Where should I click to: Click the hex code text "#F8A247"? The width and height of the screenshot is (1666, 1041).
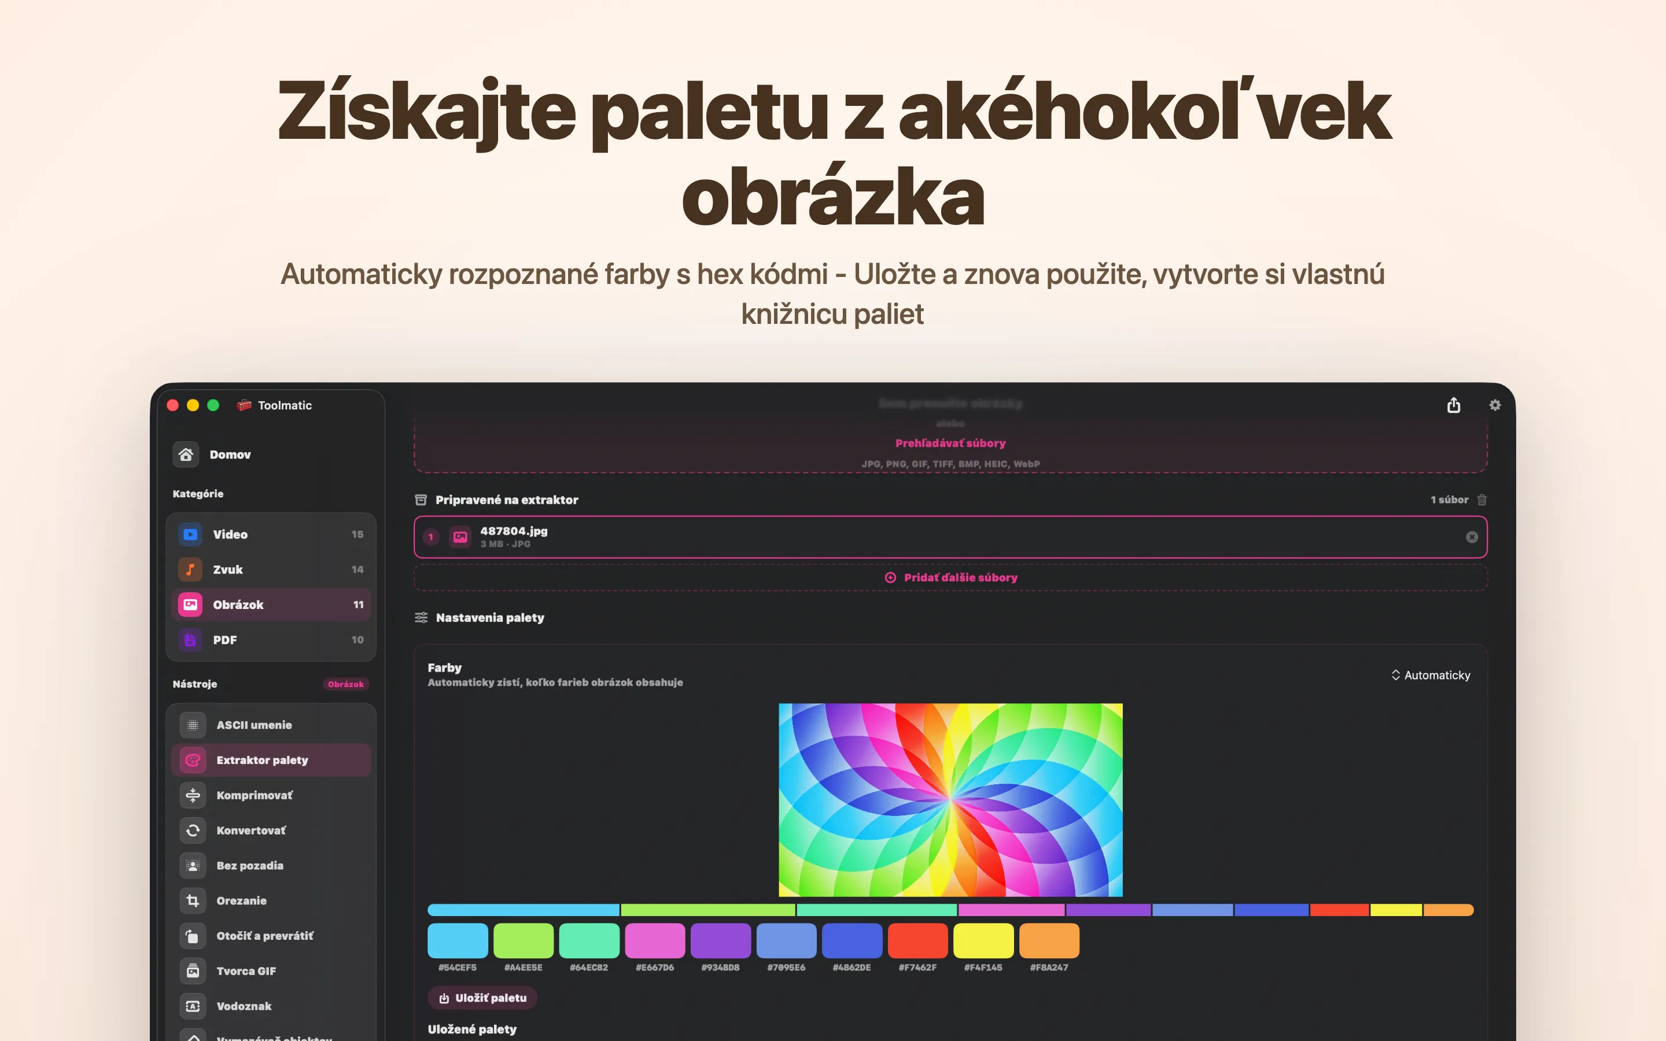tap(1049, 968)
